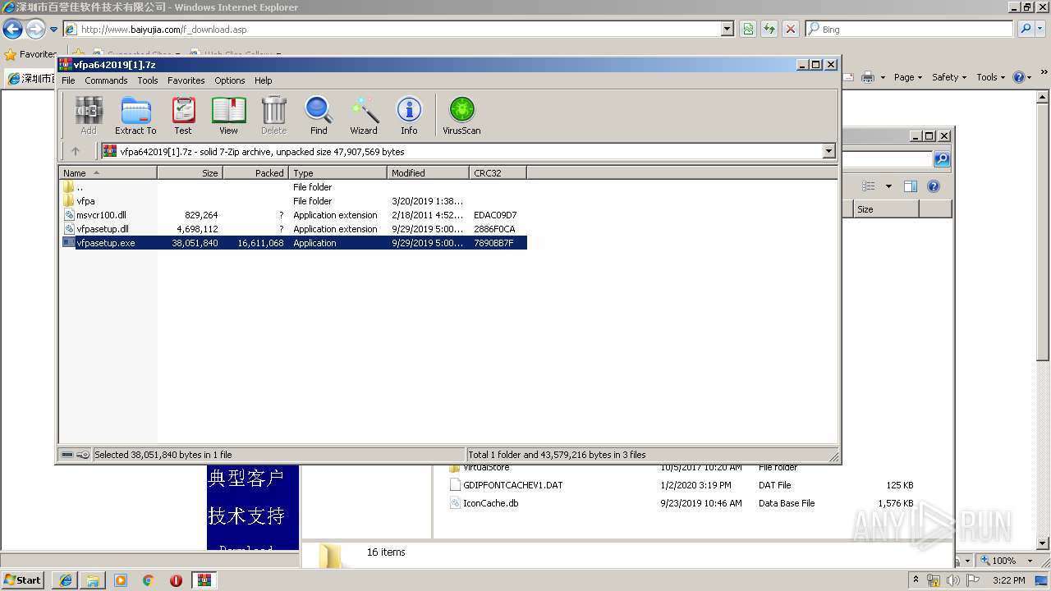Screen dimensions: 1051x591
Task: Open WinRAR Favorites menu
Action: [186, 80]
